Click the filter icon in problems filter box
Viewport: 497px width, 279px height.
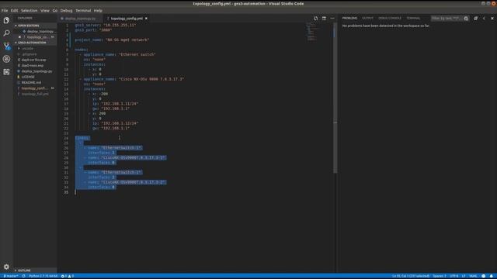pyautogui.click(x=466, y=19)
